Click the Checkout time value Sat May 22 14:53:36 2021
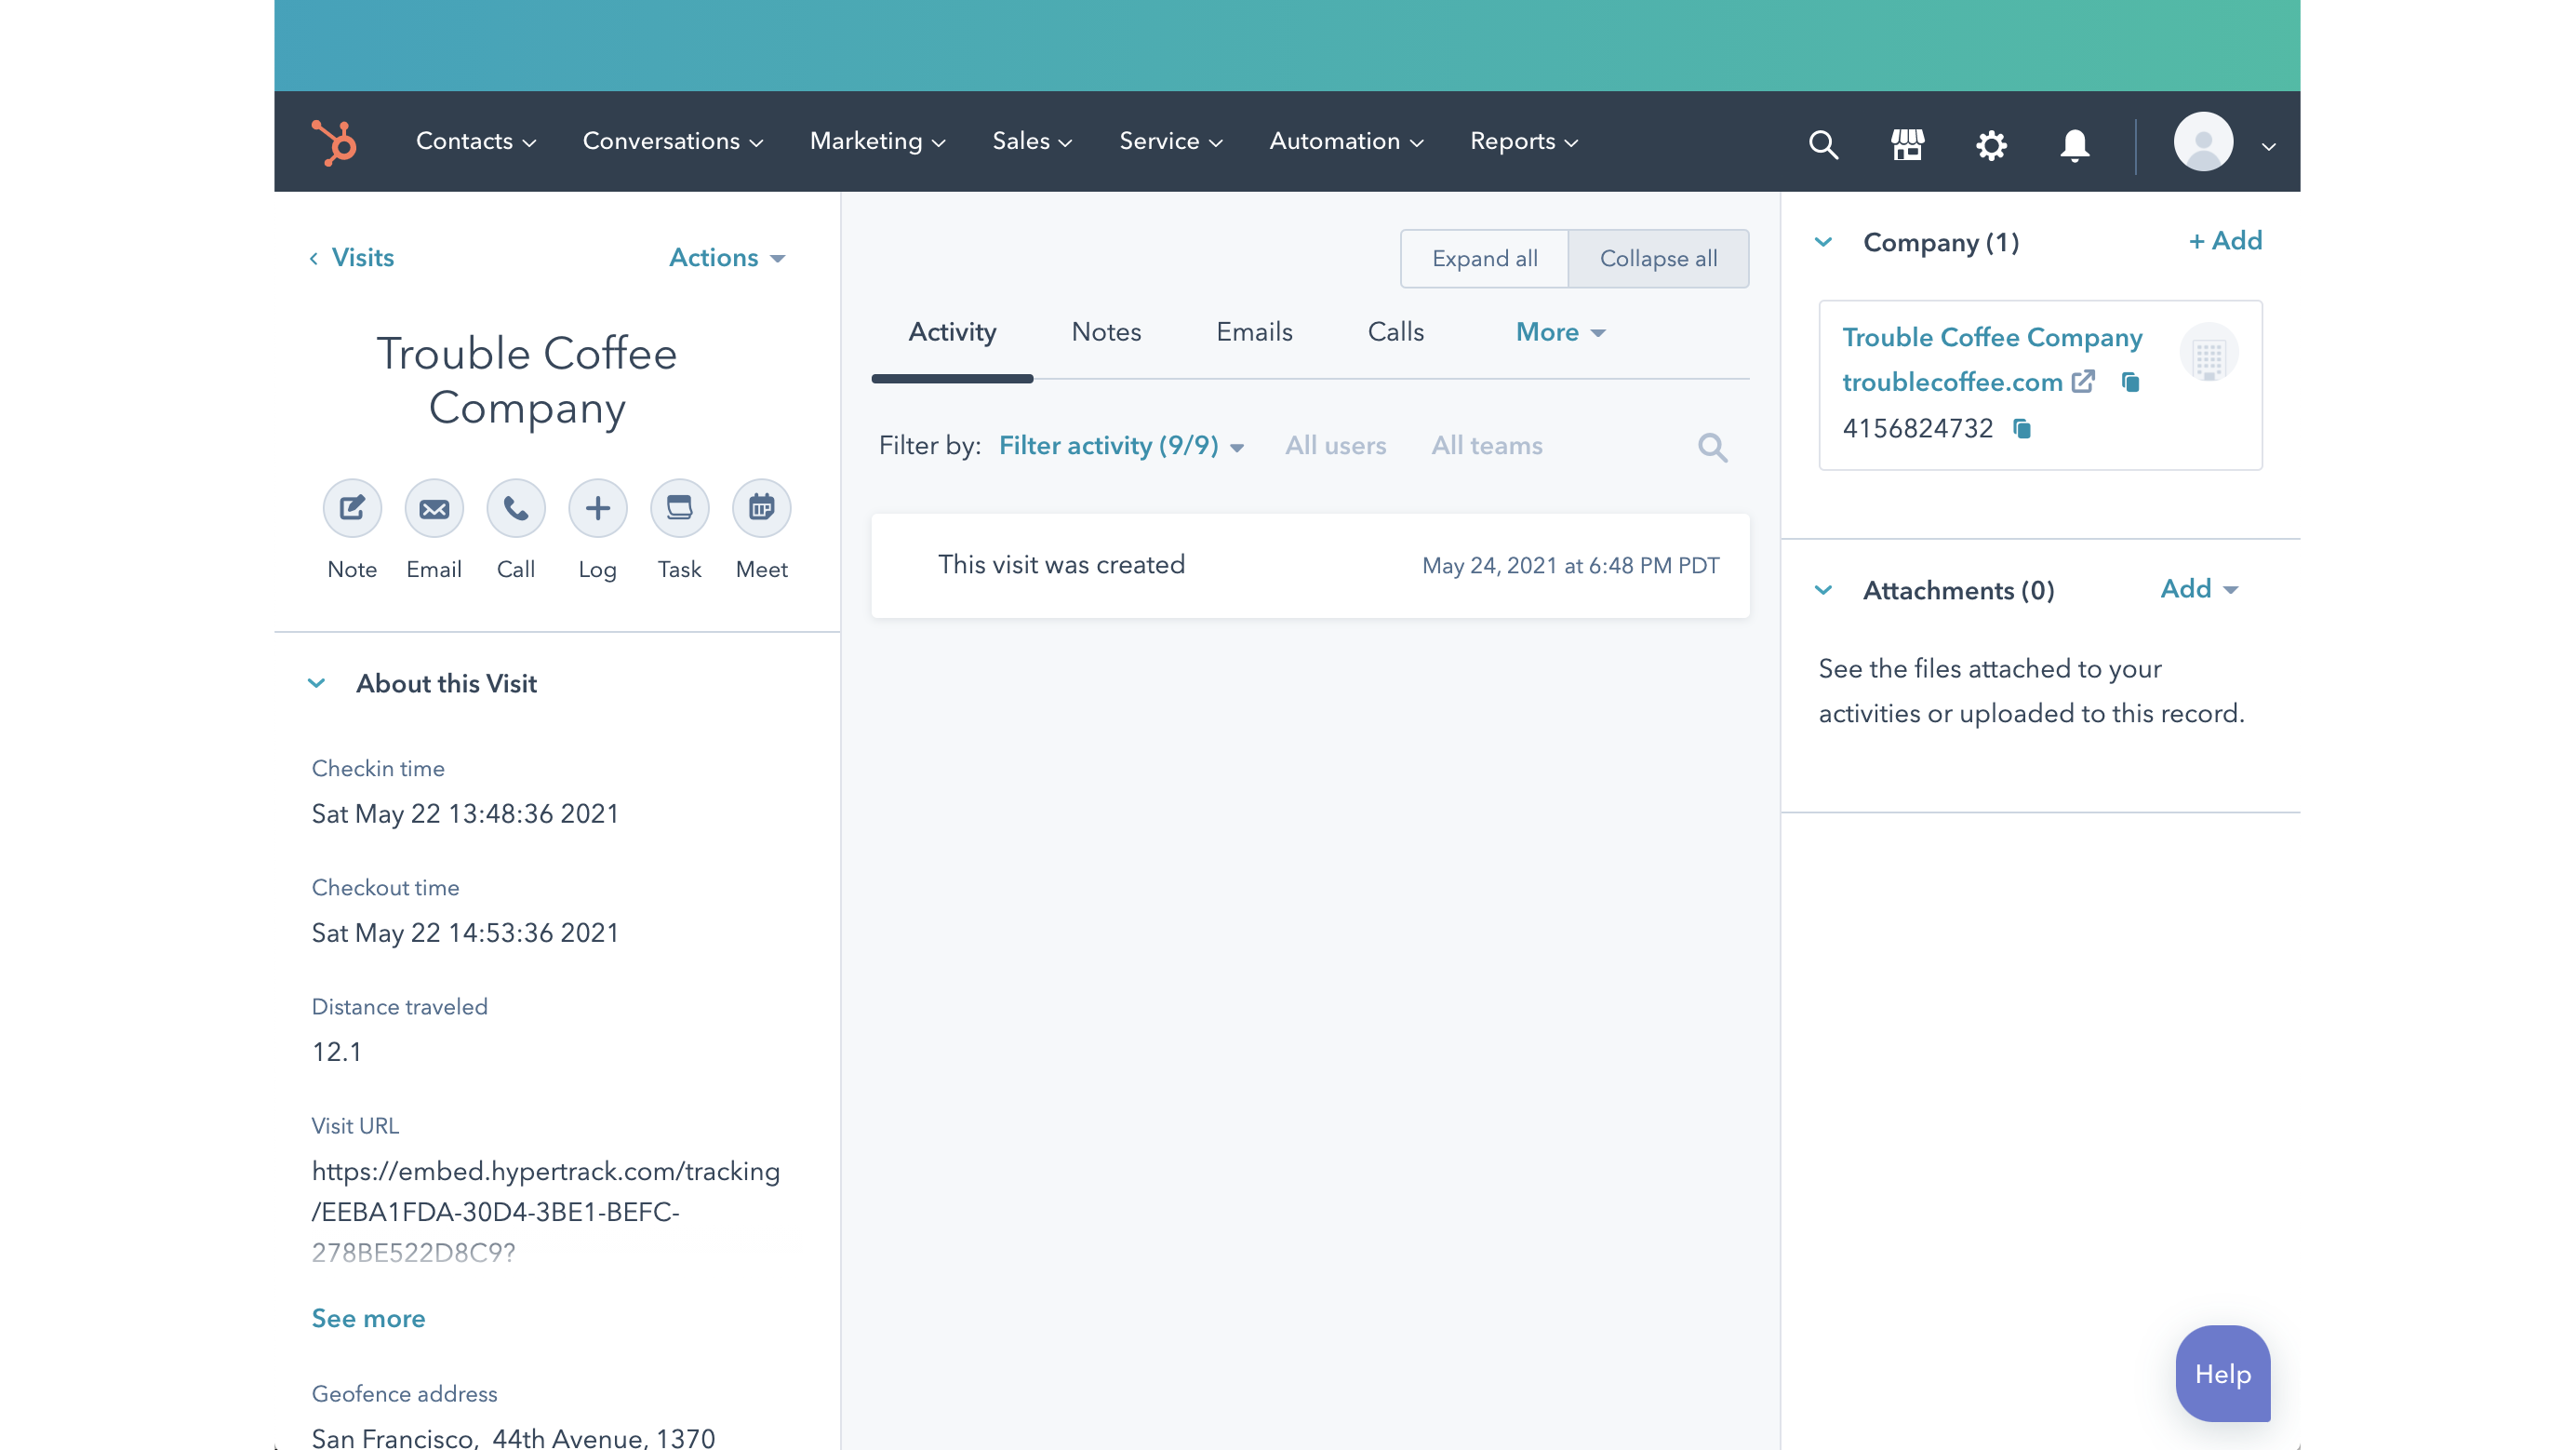This screenshot has width=2576, height=1450. pyautogui.click(x=465, y=933)
